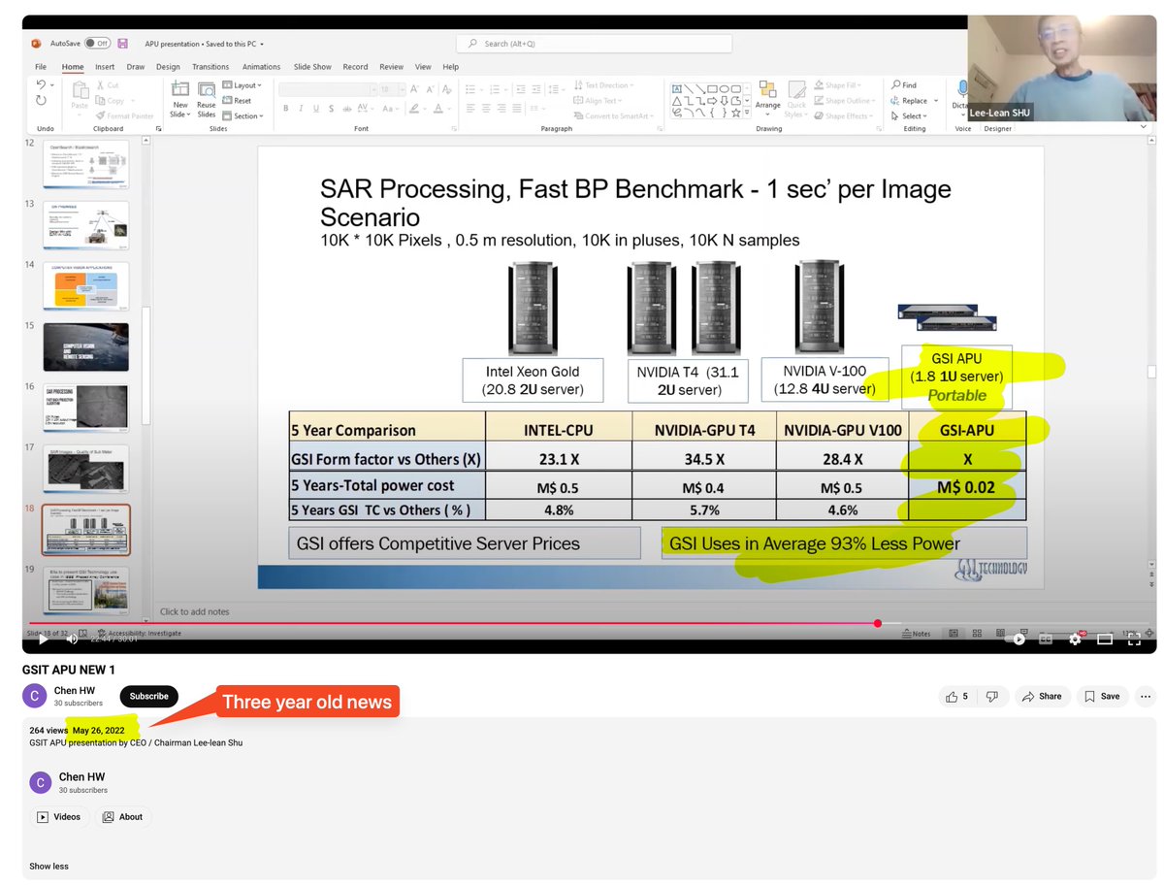Dislike the video

click(x=991, y=696)
